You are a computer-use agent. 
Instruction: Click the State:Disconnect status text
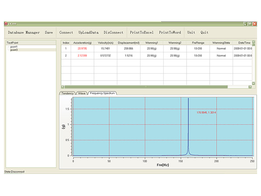pos(14,172)
